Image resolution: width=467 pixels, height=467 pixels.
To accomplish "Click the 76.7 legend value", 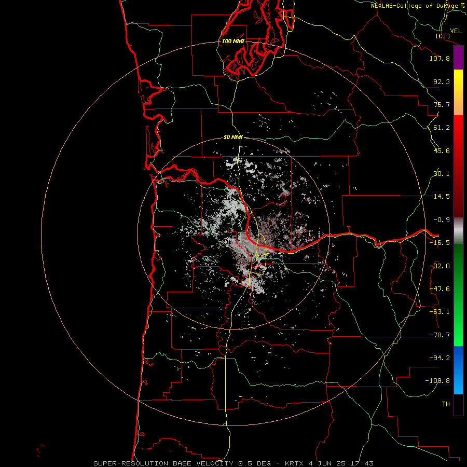I will 442,104.
